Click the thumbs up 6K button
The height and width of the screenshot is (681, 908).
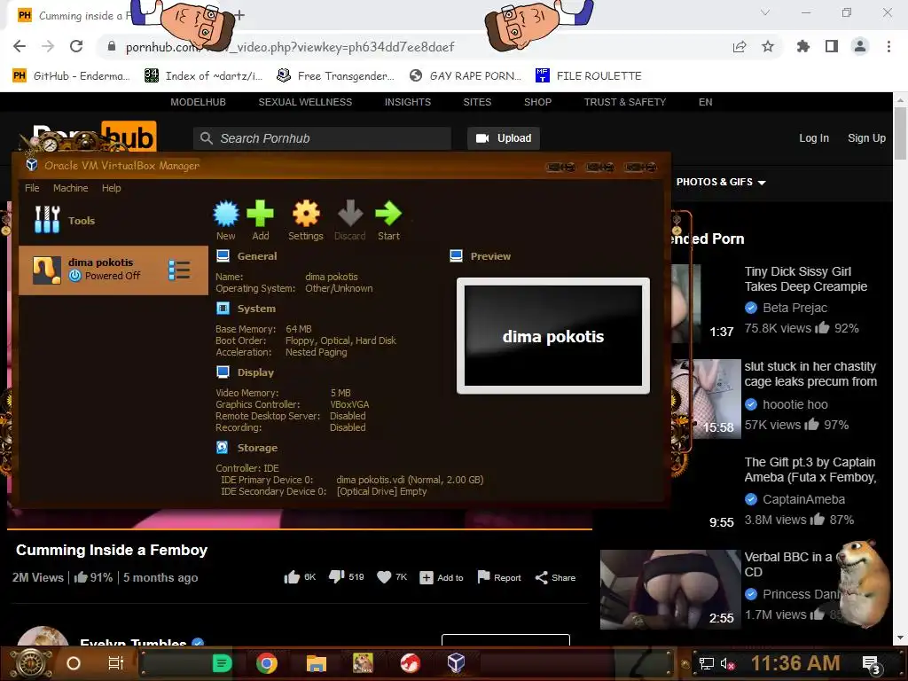click(300, 576)
